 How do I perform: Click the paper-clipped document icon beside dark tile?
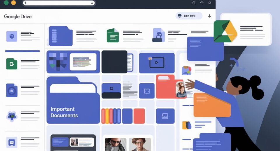coord(130,62)
